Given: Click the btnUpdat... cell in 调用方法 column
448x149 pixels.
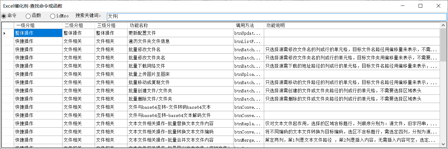Looking at the screenshot, I should [x=249, y=33].
